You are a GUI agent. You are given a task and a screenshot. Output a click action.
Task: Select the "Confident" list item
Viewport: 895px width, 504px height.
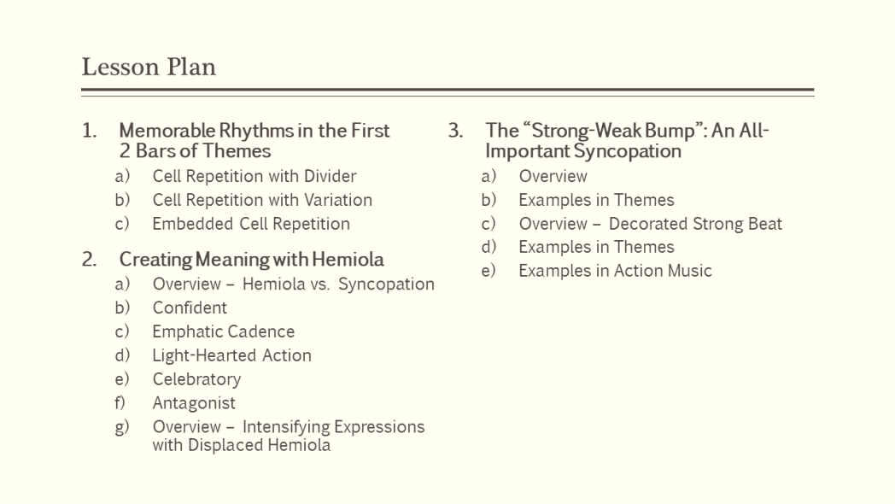(190, 308)
